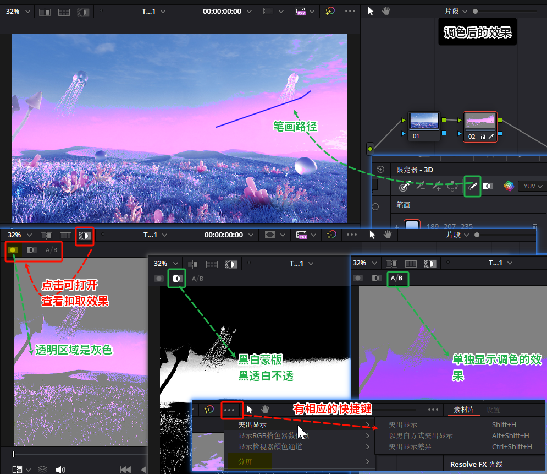Screen dimensions: 547x474
Task: Open the T...1 dropdown in the matte viewer
Action: point(301,263)
